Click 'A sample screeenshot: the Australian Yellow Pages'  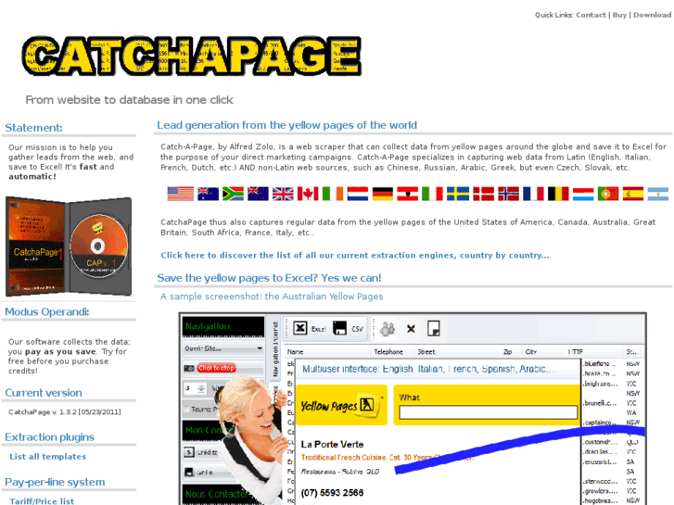click(272, 297)
